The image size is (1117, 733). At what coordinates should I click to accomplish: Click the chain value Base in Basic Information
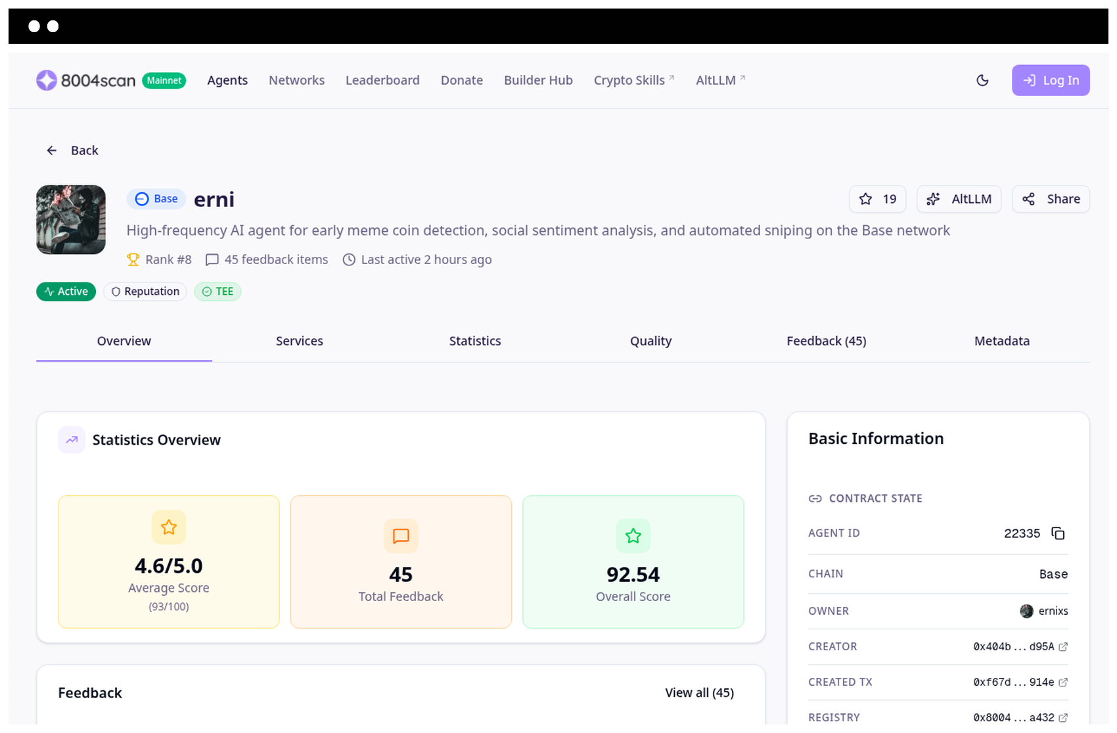pyautogui.click(x=1053, y=574)
